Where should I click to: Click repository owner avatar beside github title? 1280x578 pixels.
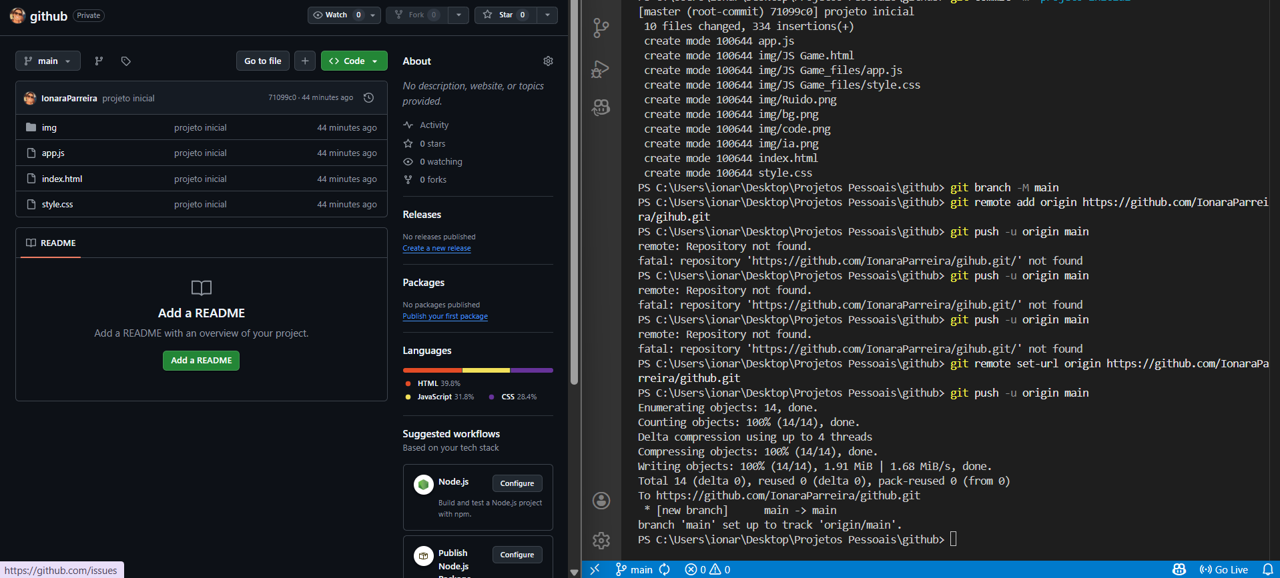(x=17, y=15)
